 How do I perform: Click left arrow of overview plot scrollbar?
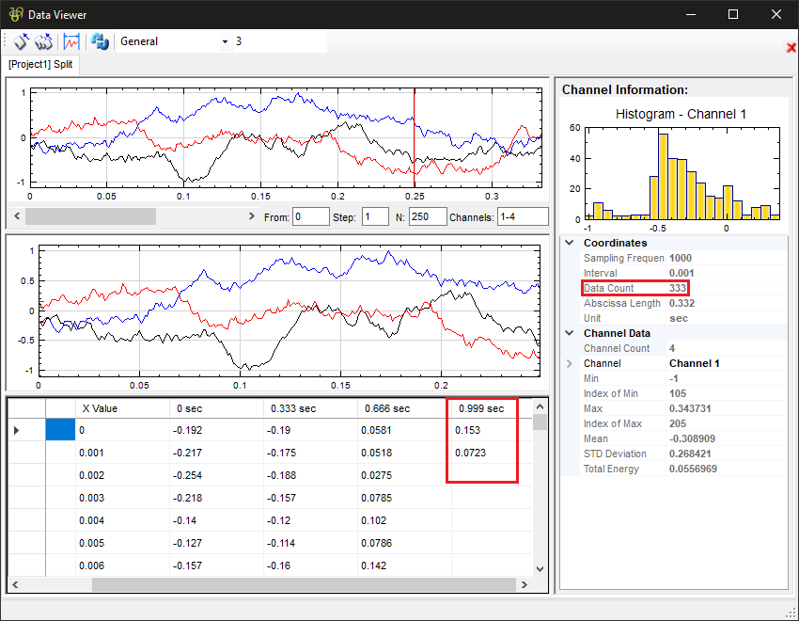click(16, 216)
